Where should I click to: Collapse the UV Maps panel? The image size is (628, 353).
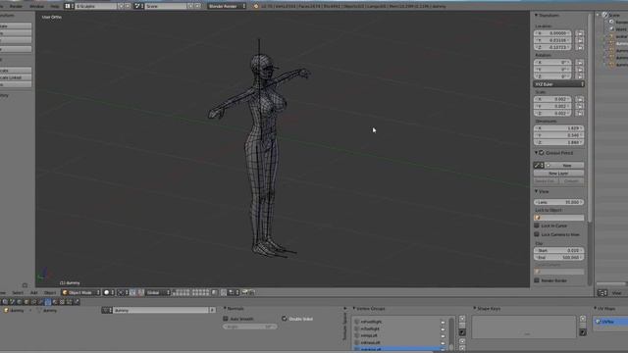(x=596, y=309)
